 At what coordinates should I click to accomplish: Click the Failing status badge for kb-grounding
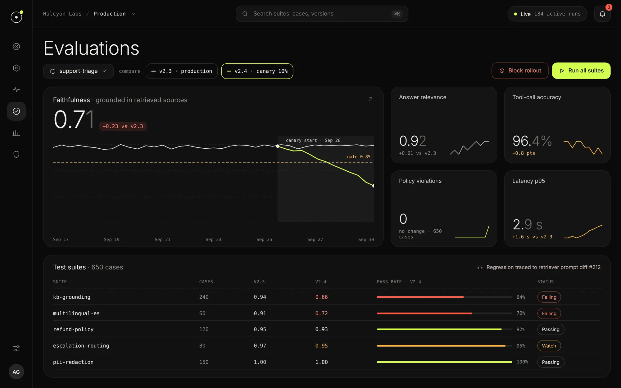pyautogui.click(x=549, y=297)
